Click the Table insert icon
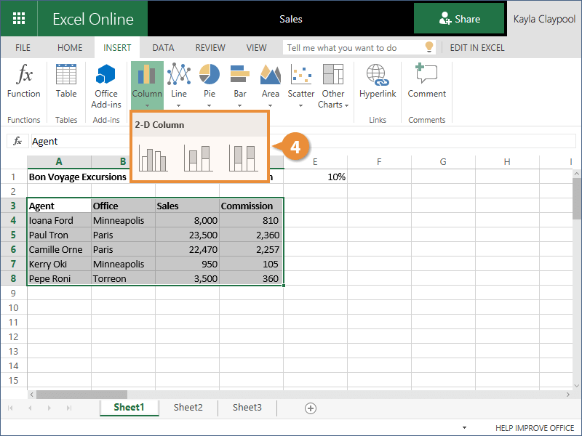Viewport: 582px width, 436px height. pos(66,81)
